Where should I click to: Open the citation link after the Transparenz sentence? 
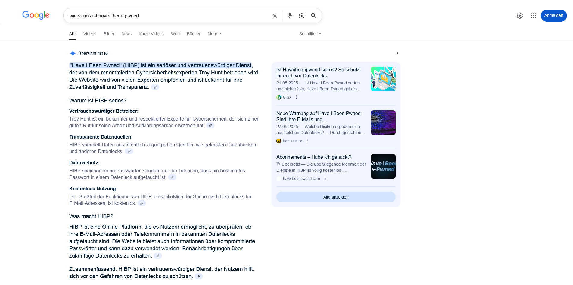(x=155, y=87)
